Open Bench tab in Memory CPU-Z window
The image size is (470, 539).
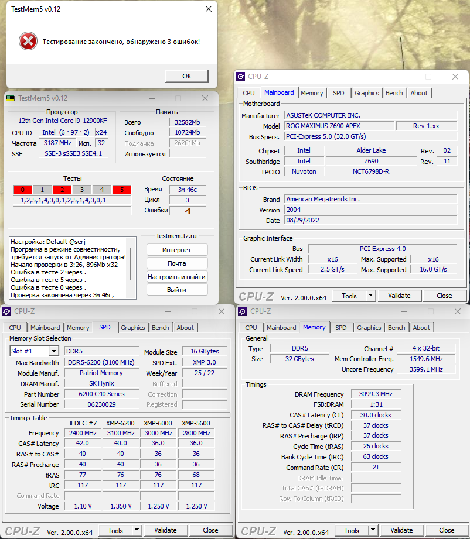pos(396,328)
